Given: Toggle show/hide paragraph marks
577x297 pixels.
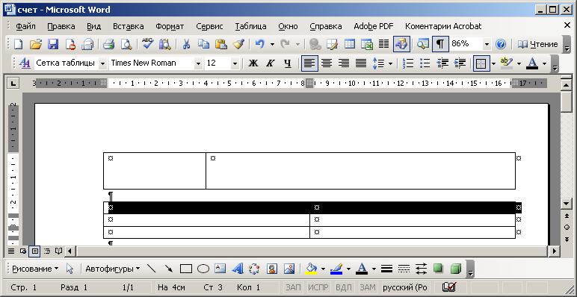Looking at the screenshot, I should [x=440, y=44].
